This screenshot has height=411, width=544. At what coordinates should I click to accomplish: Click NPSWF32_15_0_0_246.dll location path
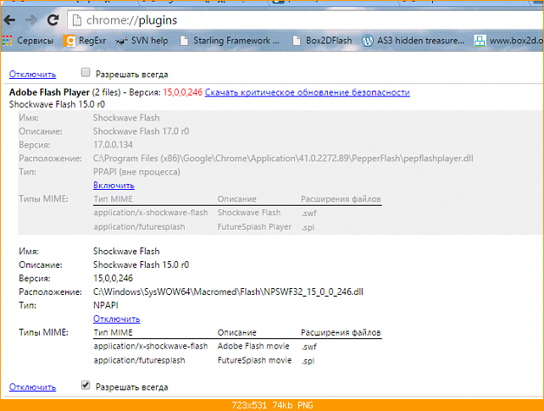(228, 292)
